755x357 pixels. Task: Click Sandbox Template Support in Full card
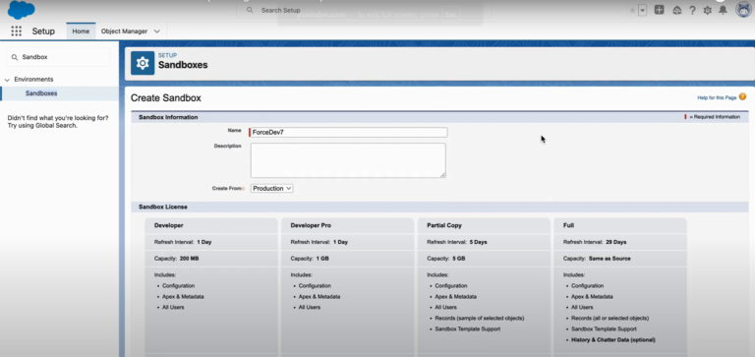pyautogui.click(x=604, y=329)
